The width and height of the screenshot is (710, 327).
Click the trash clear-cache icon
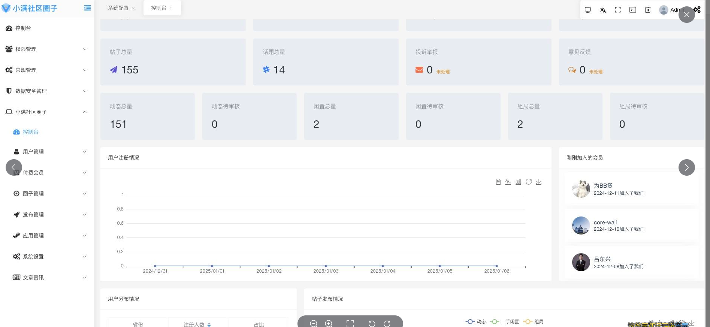647,10
